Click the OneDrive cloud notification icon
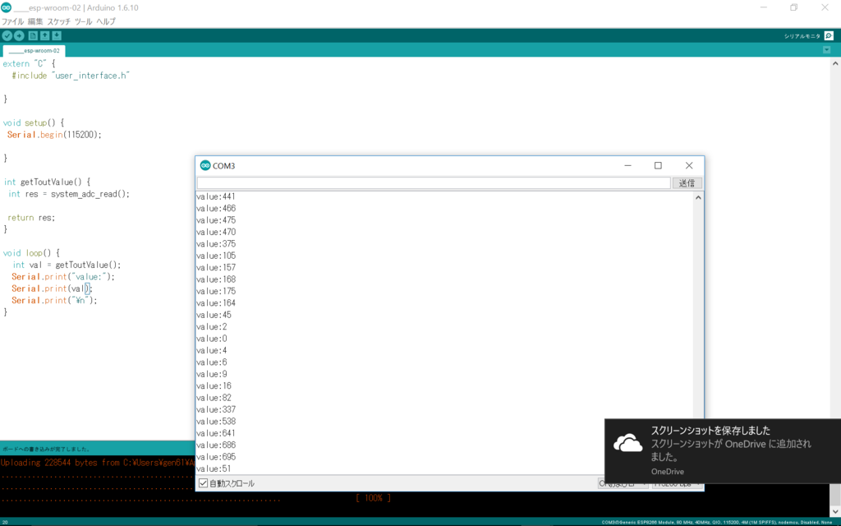 [x=628, y=443]
